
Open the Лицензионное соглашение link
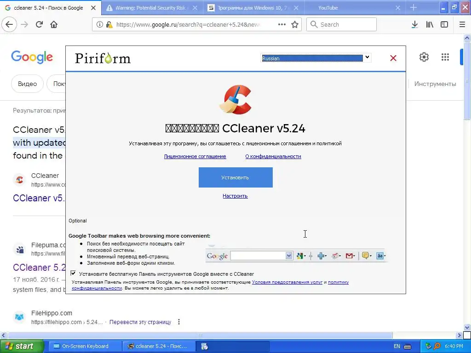tap(195, 156)
